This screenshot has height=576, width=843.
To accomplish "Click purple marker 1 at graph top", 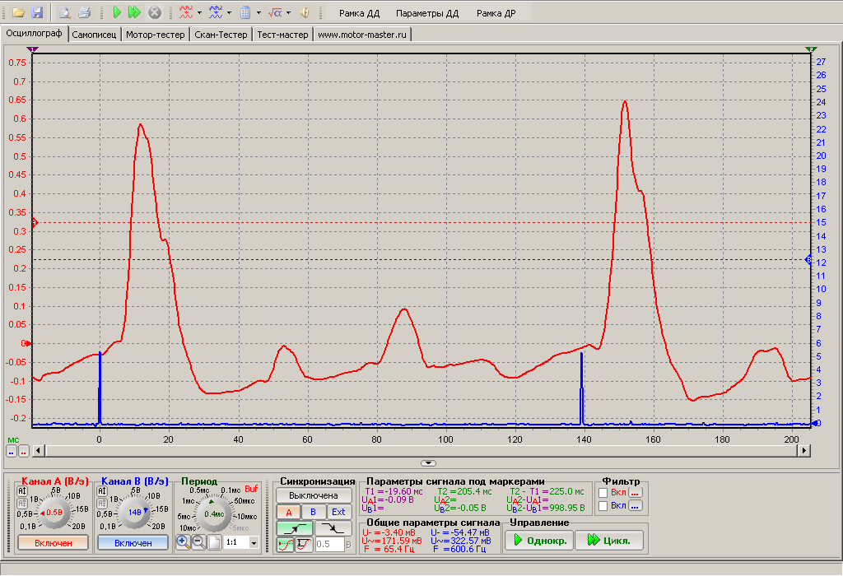I will click(x=33, y=49).
